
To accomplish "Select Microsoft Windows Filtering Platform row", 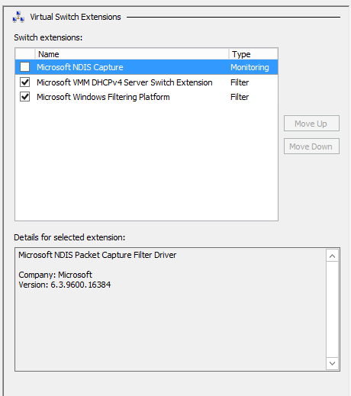I will coord(147,97).
